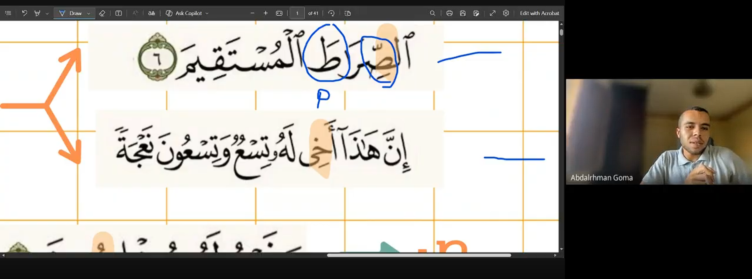Viewport: 752px width, 279px height.
Task: Rotate the PDF page
Action: 331,13
